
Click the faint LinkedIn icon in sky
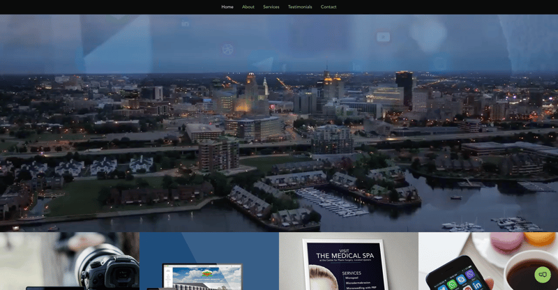pos(186,24)
